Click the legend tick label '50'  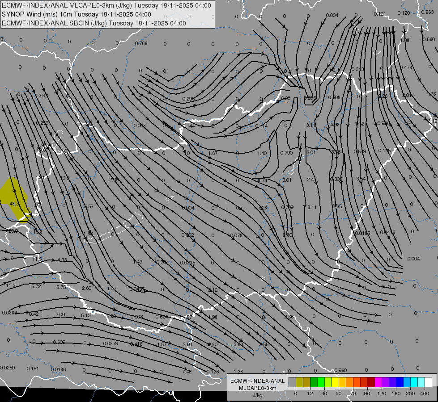pyautogui.click(x=338, y=394)
